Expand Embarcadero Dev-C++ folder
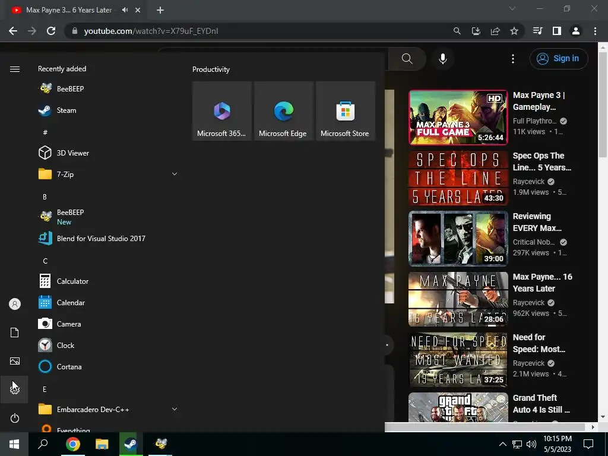The image size is (608, 456). (175, 409)
